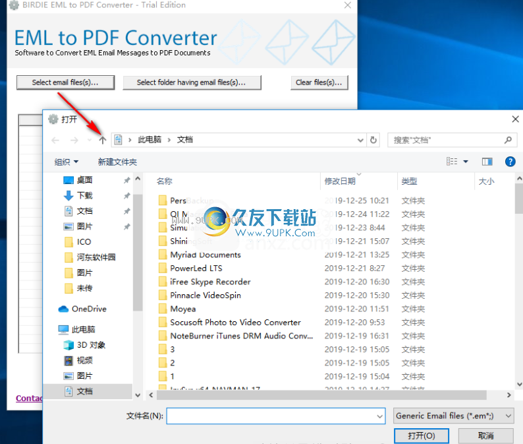Select OneDrive in navigation pane
Screen dimensions: 523x444
(89, 309)
